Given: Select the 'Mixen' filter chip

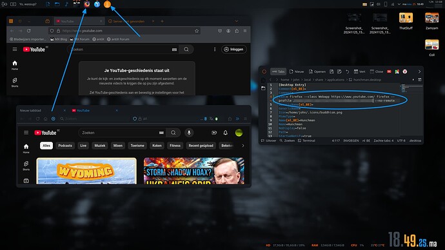Looking at the screenshot, I should coord(118,146).
